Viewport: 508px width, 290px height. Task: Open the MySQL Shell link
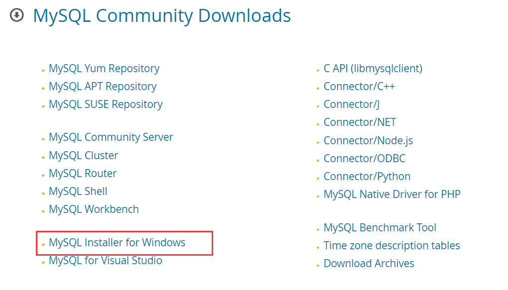(x=78, y=192)
